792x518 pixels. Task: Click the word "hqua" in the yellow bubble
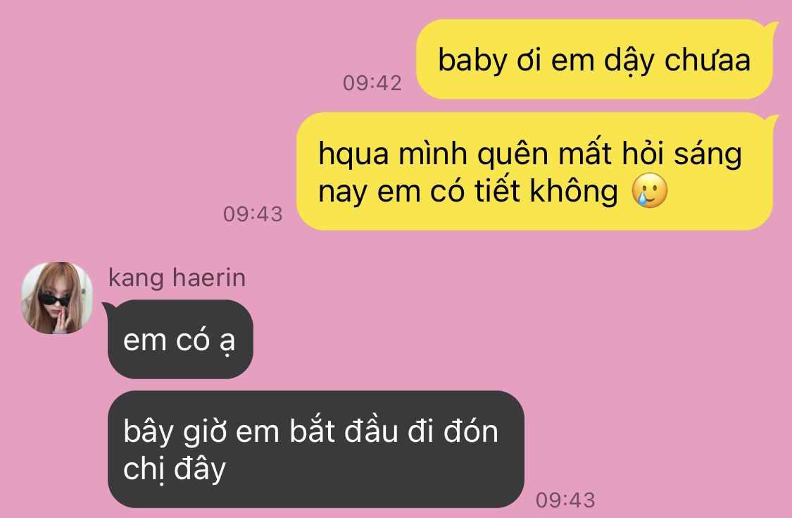(353, 154)
